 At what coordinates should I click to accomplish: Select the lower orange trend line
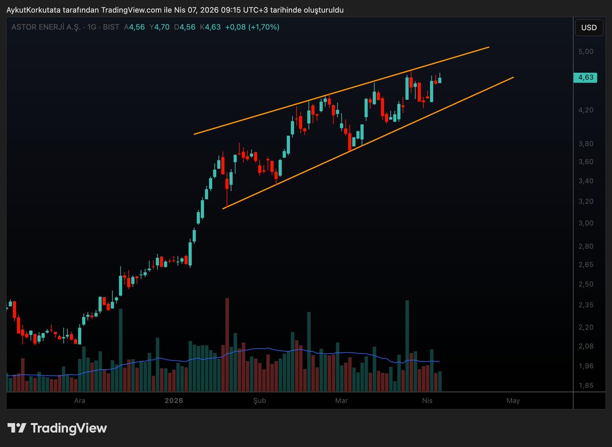367,143
